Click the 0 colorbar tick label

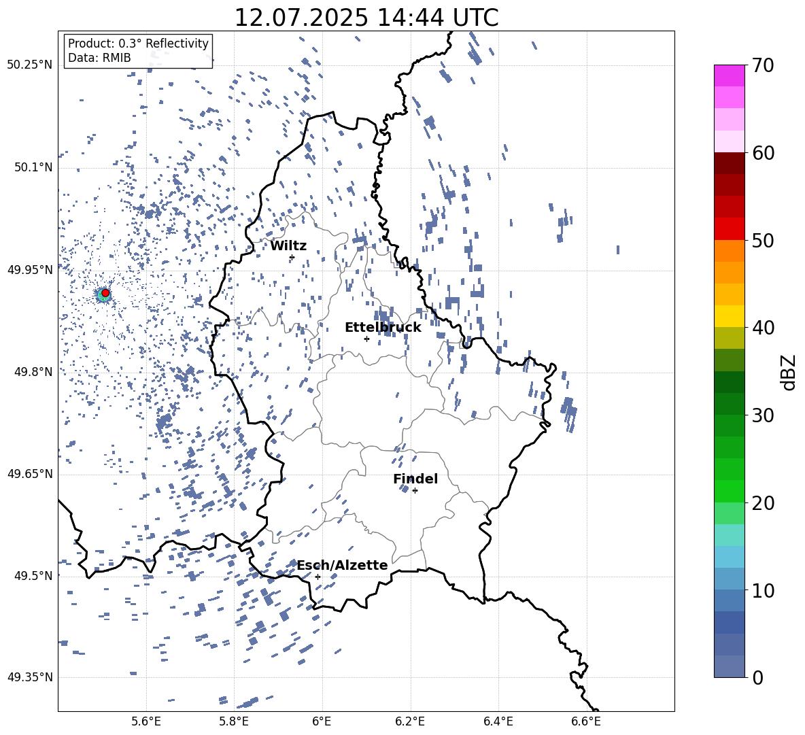click(757, 677)
